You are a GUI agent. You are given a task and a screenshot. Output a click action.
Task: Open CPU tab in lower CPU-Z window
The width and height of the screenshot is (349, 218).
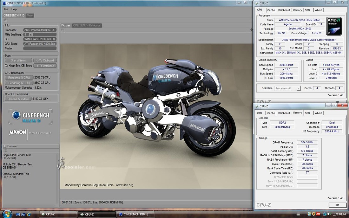click(260, 113)
